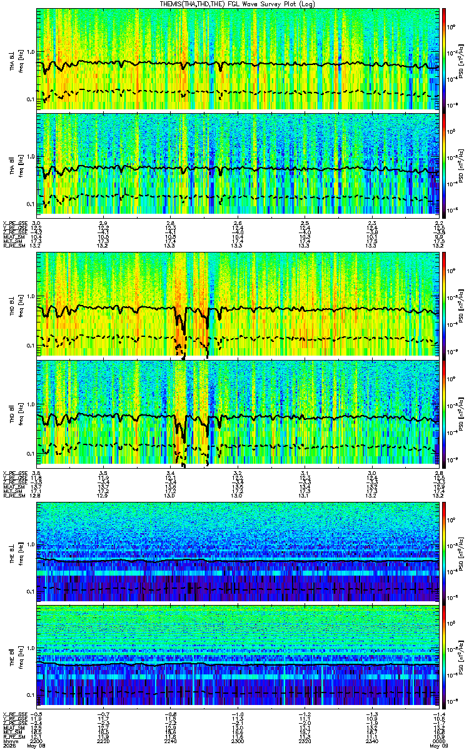Click the 2220 time tick label
The height and width of the screenshot is (750, 469).
[x=103, y=741]
